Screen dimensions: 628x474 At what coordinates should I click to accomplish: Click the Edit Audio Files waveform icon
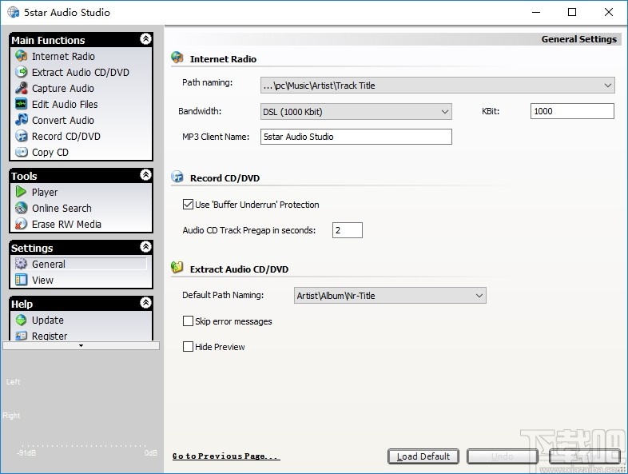pyautogui.click(x=22, y=104)
